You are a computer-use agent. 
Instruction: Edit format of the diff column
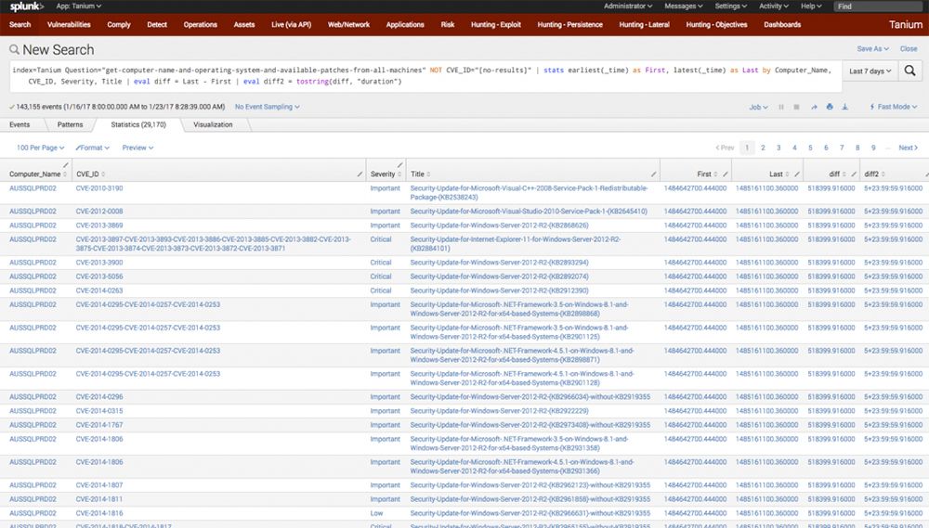854,174
